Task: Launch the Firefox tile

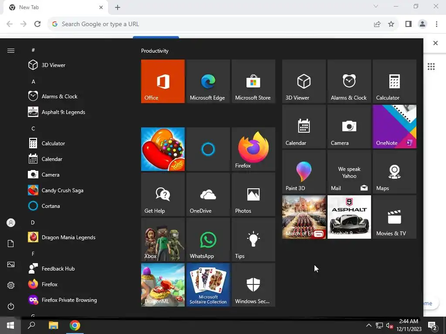Action: point(253,149)
